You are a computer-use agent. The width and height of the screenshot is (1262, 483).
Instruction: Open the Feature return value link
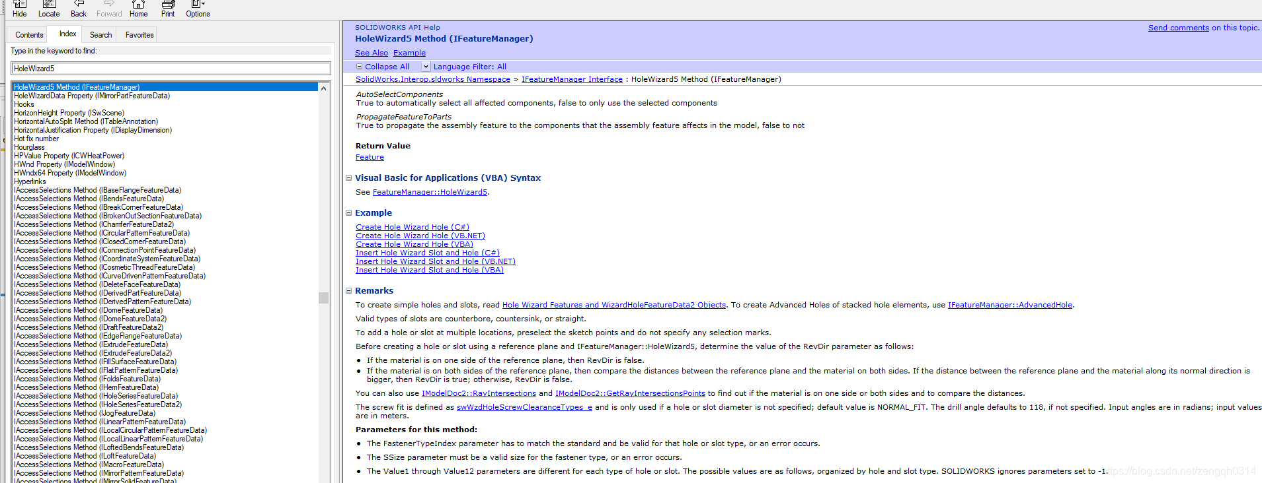pyautogui.click(x=370, y=157)
